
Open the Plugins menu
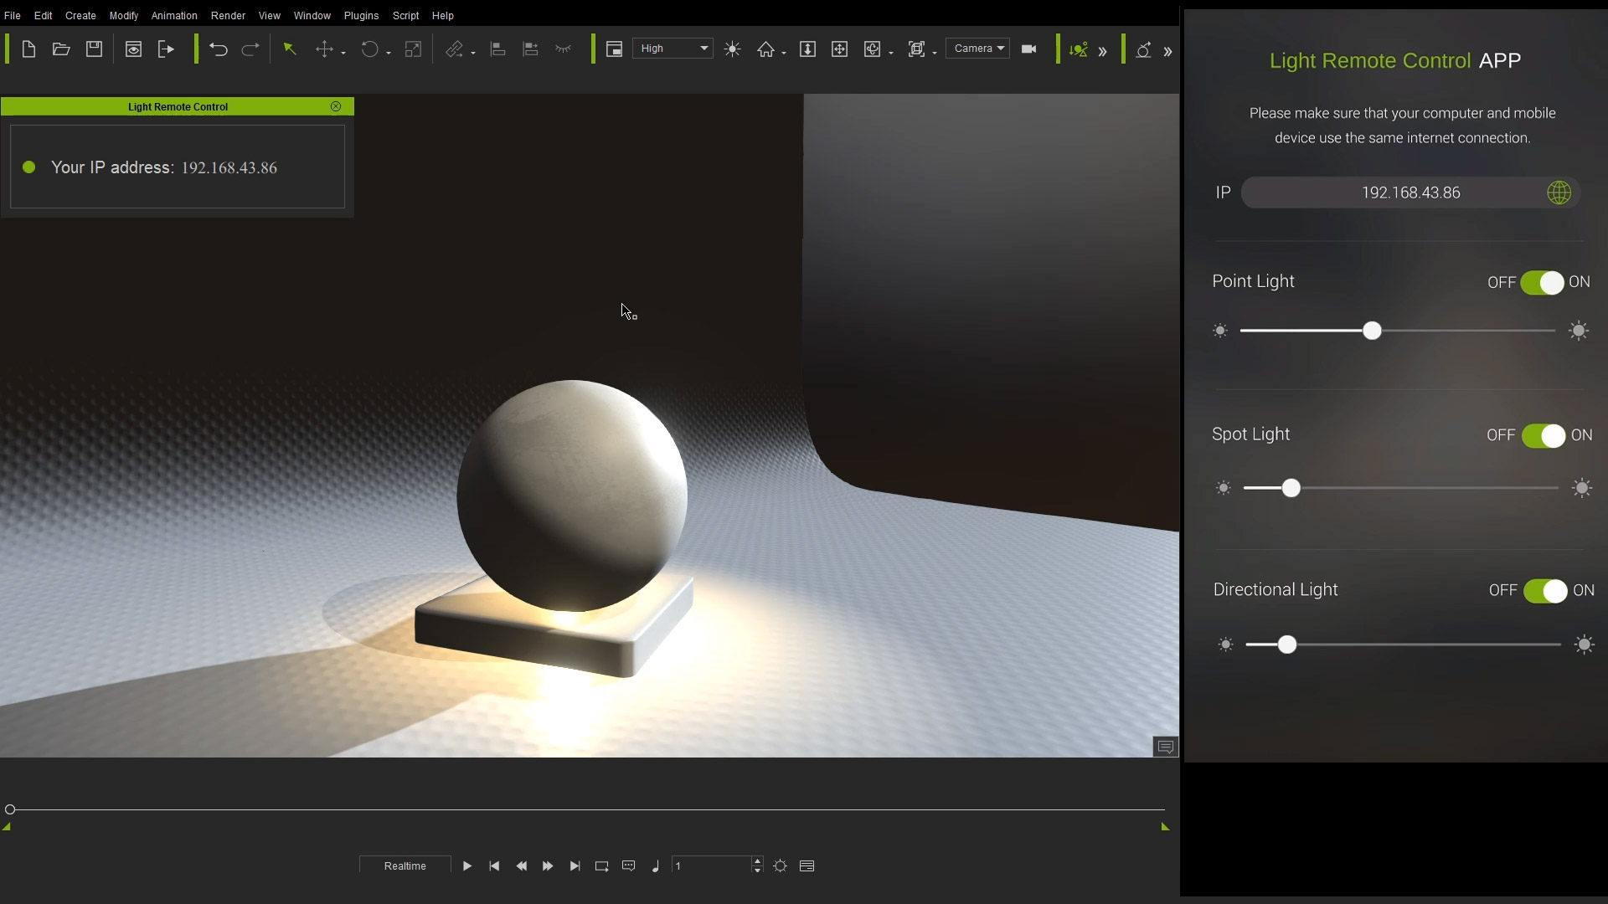(x=361, y=16)
